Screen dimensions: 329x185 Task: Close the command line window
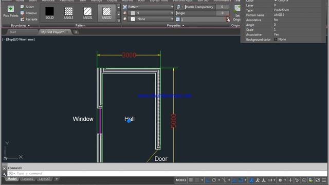point(5,169)
